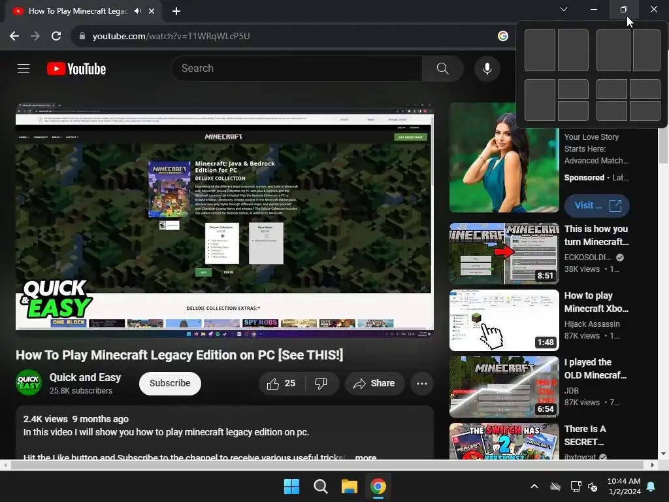Select the large left zone of three-pane layout
The image size is (669, 502).
point(540,100)
